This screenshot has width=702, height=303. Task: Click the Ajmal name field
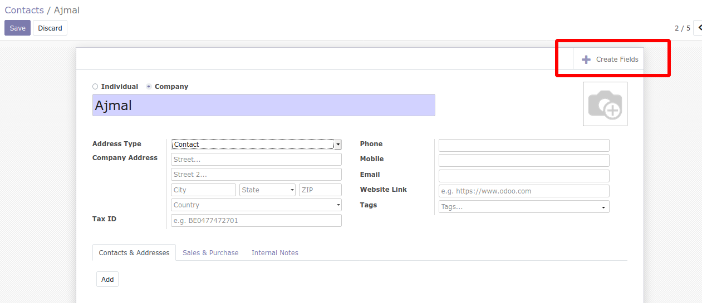pyautogui.click(x=263, y=105)
